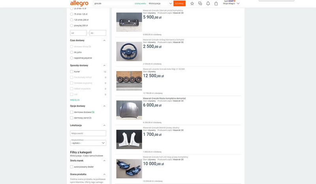Viewport: 316px width, 184px height.
Task: Collapse the Ocena produktu section
Action: pyautogui.click(x=104, y=174)
